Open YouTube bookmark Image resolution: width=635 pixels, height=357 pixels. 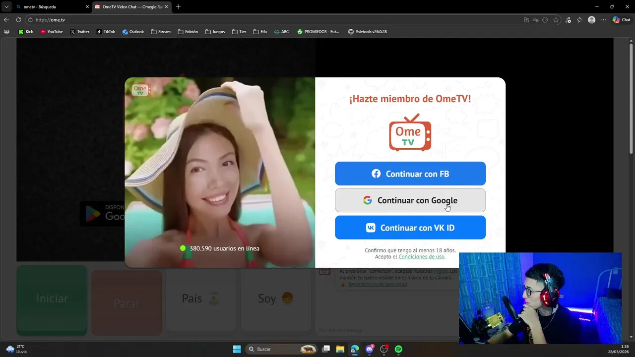pos(52,32)
